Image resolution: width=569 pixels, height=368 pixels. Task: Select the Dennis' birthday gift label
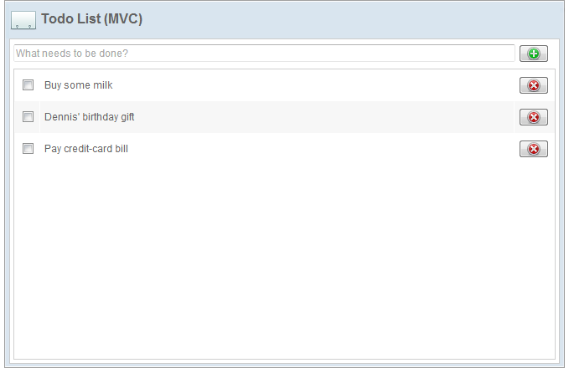[x=89, y=117]
